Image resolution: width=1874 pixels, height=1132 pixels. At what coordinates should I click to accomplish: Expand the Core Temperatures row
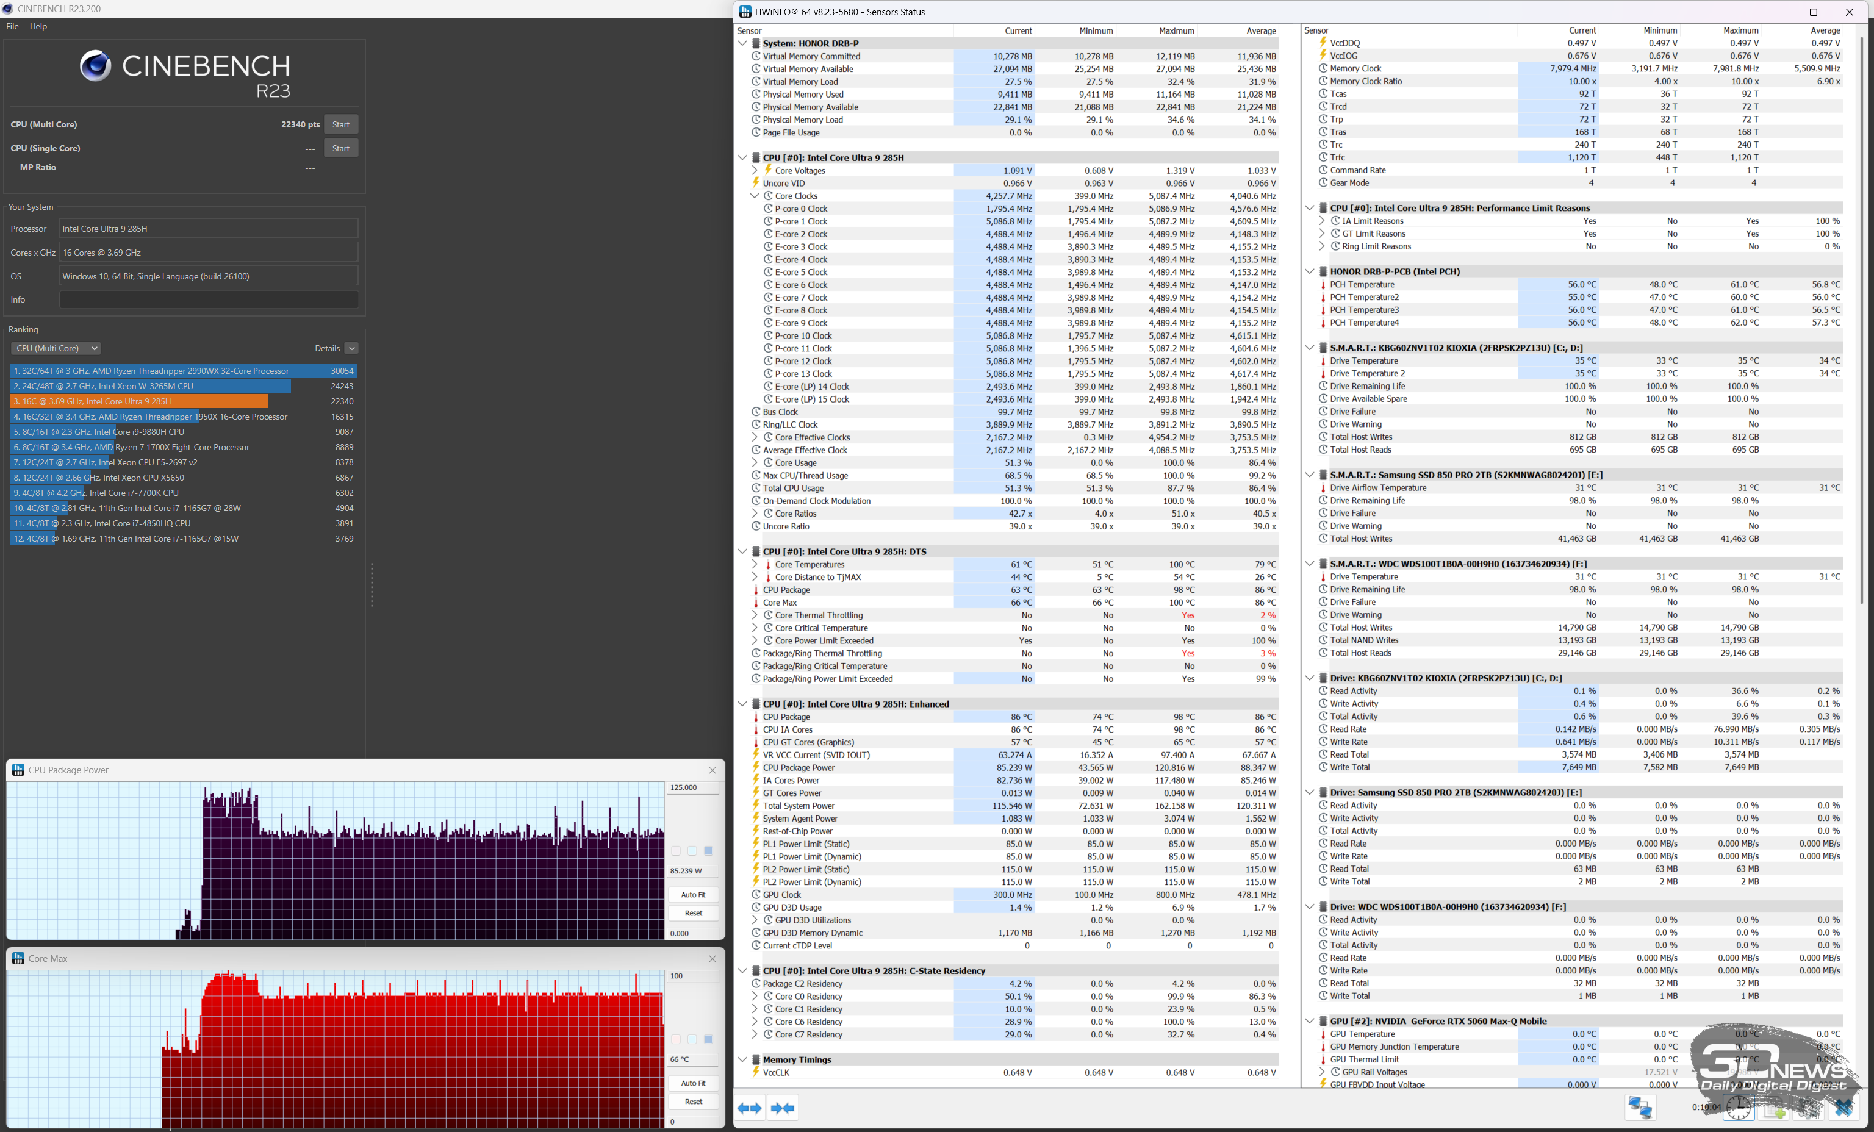point(755,565)
